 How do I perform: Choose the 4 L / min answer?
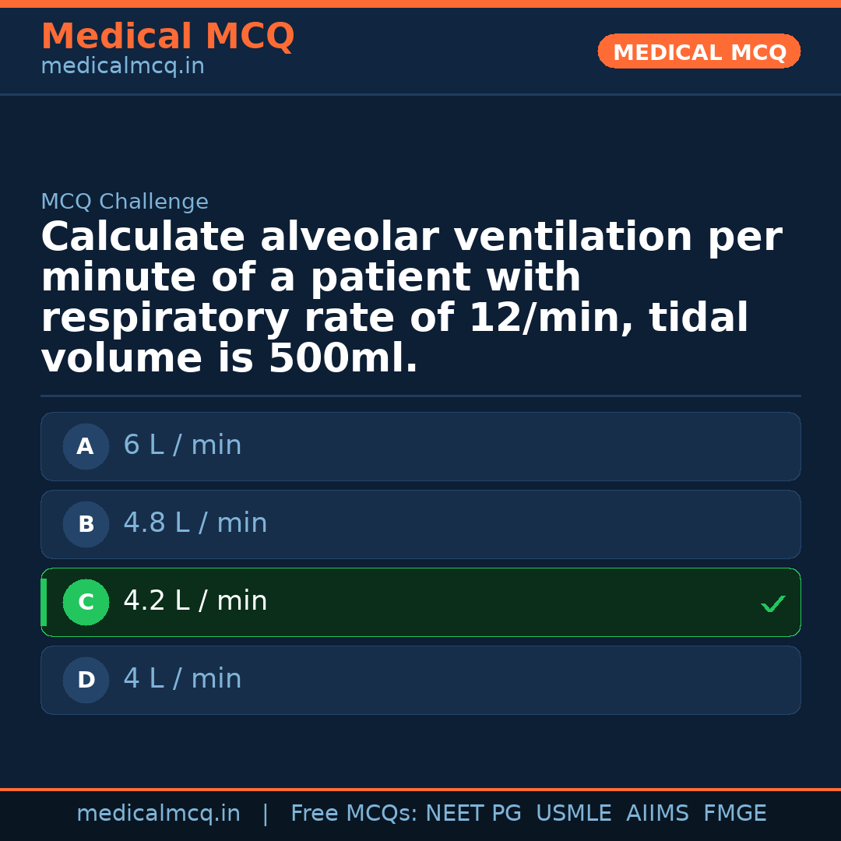pos(182,679)
